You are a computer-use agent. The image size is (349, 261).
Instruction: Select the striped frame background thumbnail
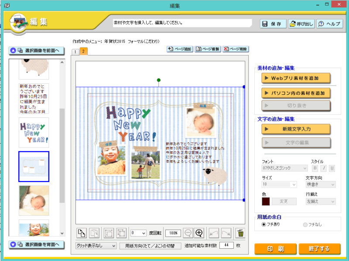pos(34,167)
